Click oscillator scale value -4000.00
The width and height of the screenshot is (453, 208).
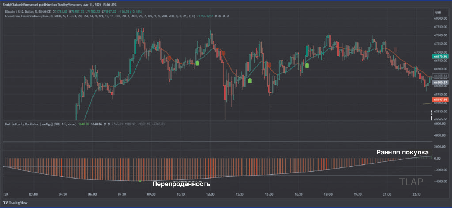tap(440, 181)
